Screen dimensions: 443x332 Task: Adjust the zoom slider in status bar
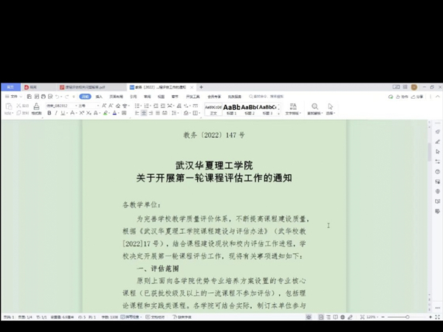click(x=407, y=317)
